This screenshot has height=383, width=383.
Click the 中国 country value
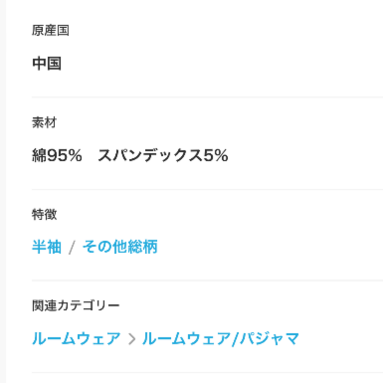point(47,63)
